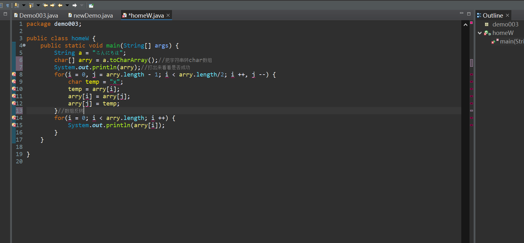524x243 pixels.
Task: Click editor scrollbar up arrow
Action: (465, 25)
